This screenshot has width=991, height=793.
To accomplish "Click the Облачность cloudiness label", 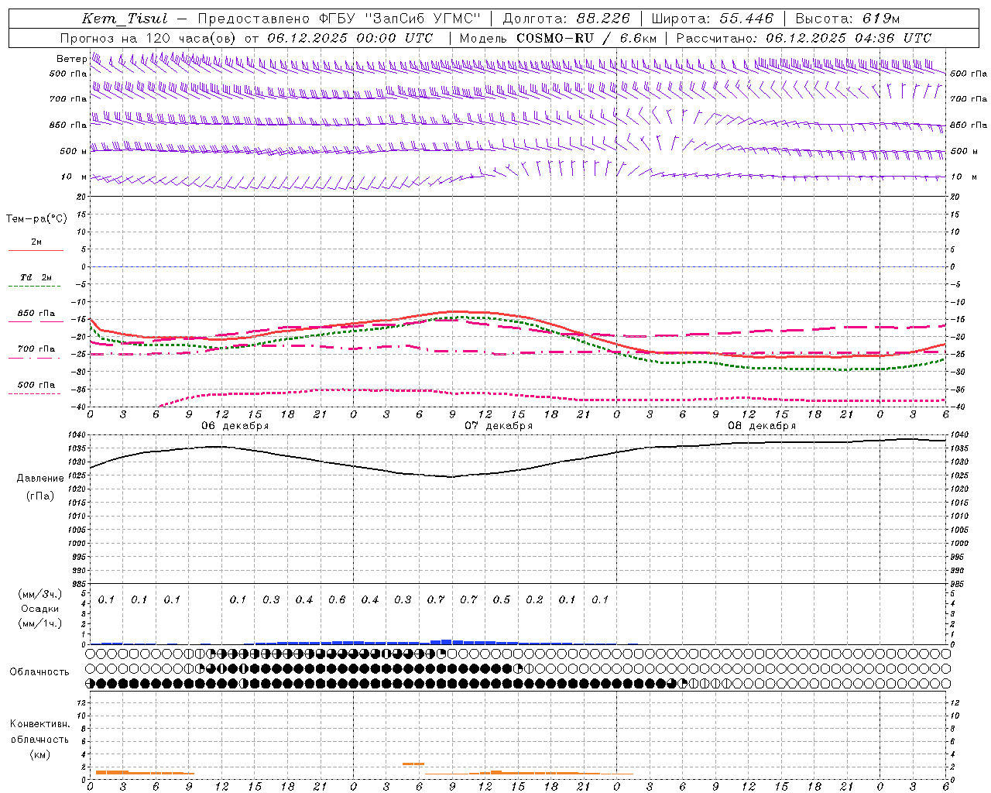I will pyautogui.click(x=39, y=671).
